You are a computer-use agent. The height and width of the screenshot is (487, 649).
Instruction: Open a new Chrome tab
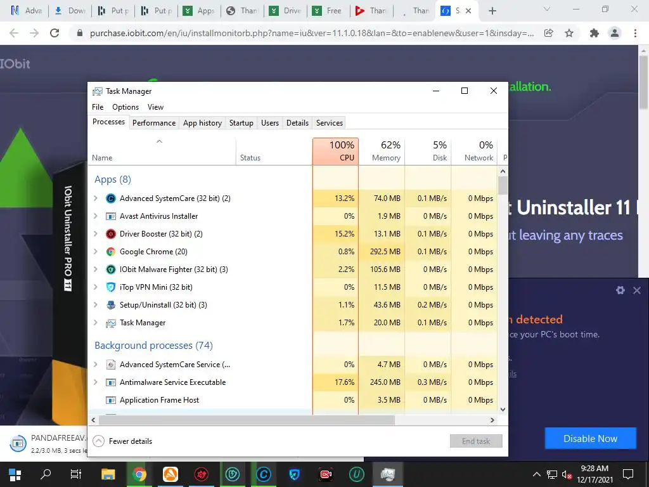point(492,11)
